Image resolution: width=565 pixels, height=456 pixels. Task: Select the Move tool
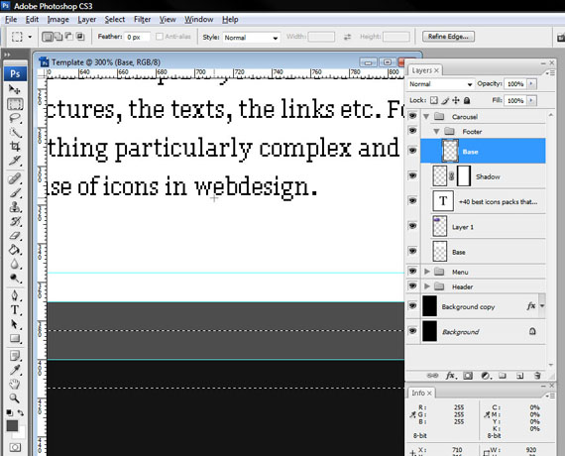click(x=15, y=89)
